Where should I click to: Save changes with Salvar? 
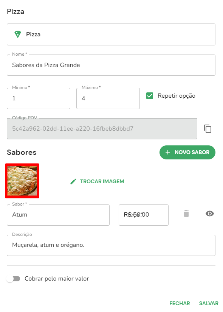click(209, 303)
